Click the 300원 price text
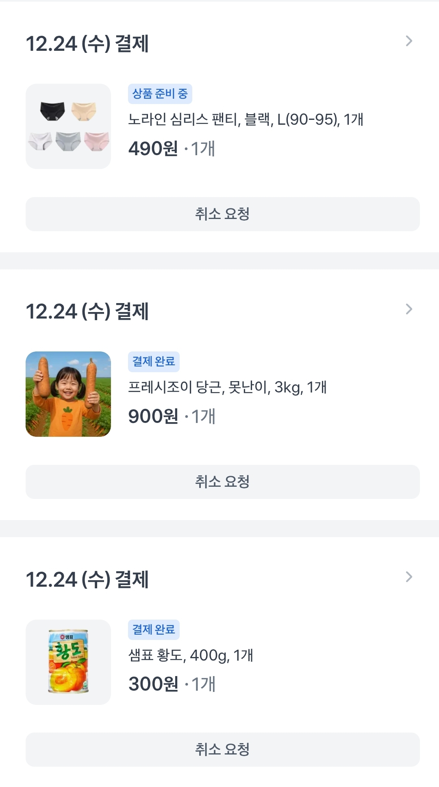The height and width of the screenshot is (787, 439). click(x=153, y=684)
